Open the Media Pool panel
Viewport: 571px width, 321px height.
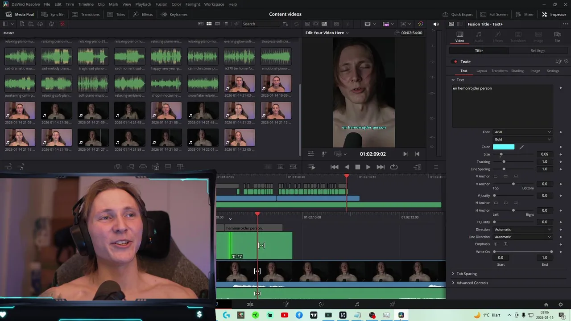[20, 14]
